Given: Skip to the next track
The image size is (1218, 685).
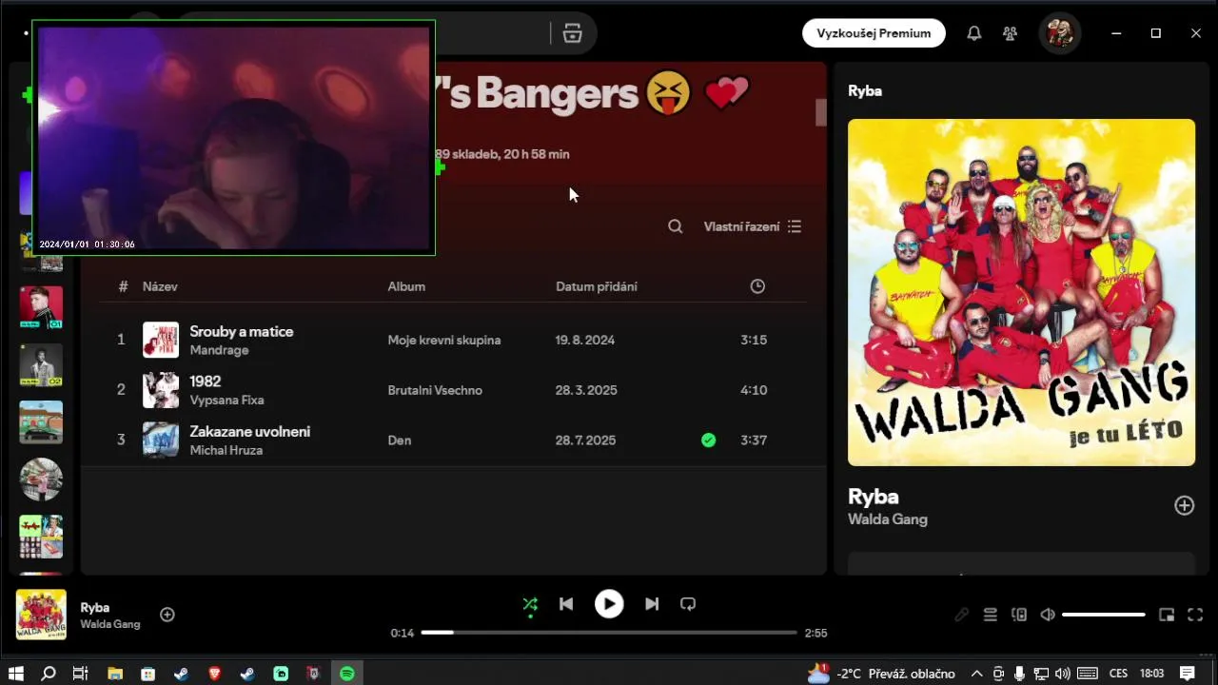Looking at the screenshot, I should [x=652, y=604].
